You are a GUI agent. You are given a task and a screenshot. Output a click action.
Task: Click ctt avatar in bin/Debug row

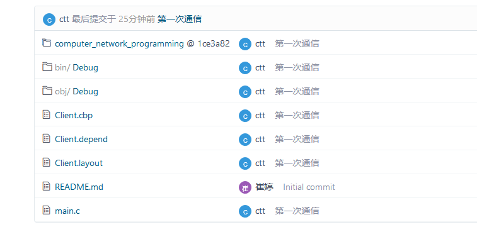[245, 68]
